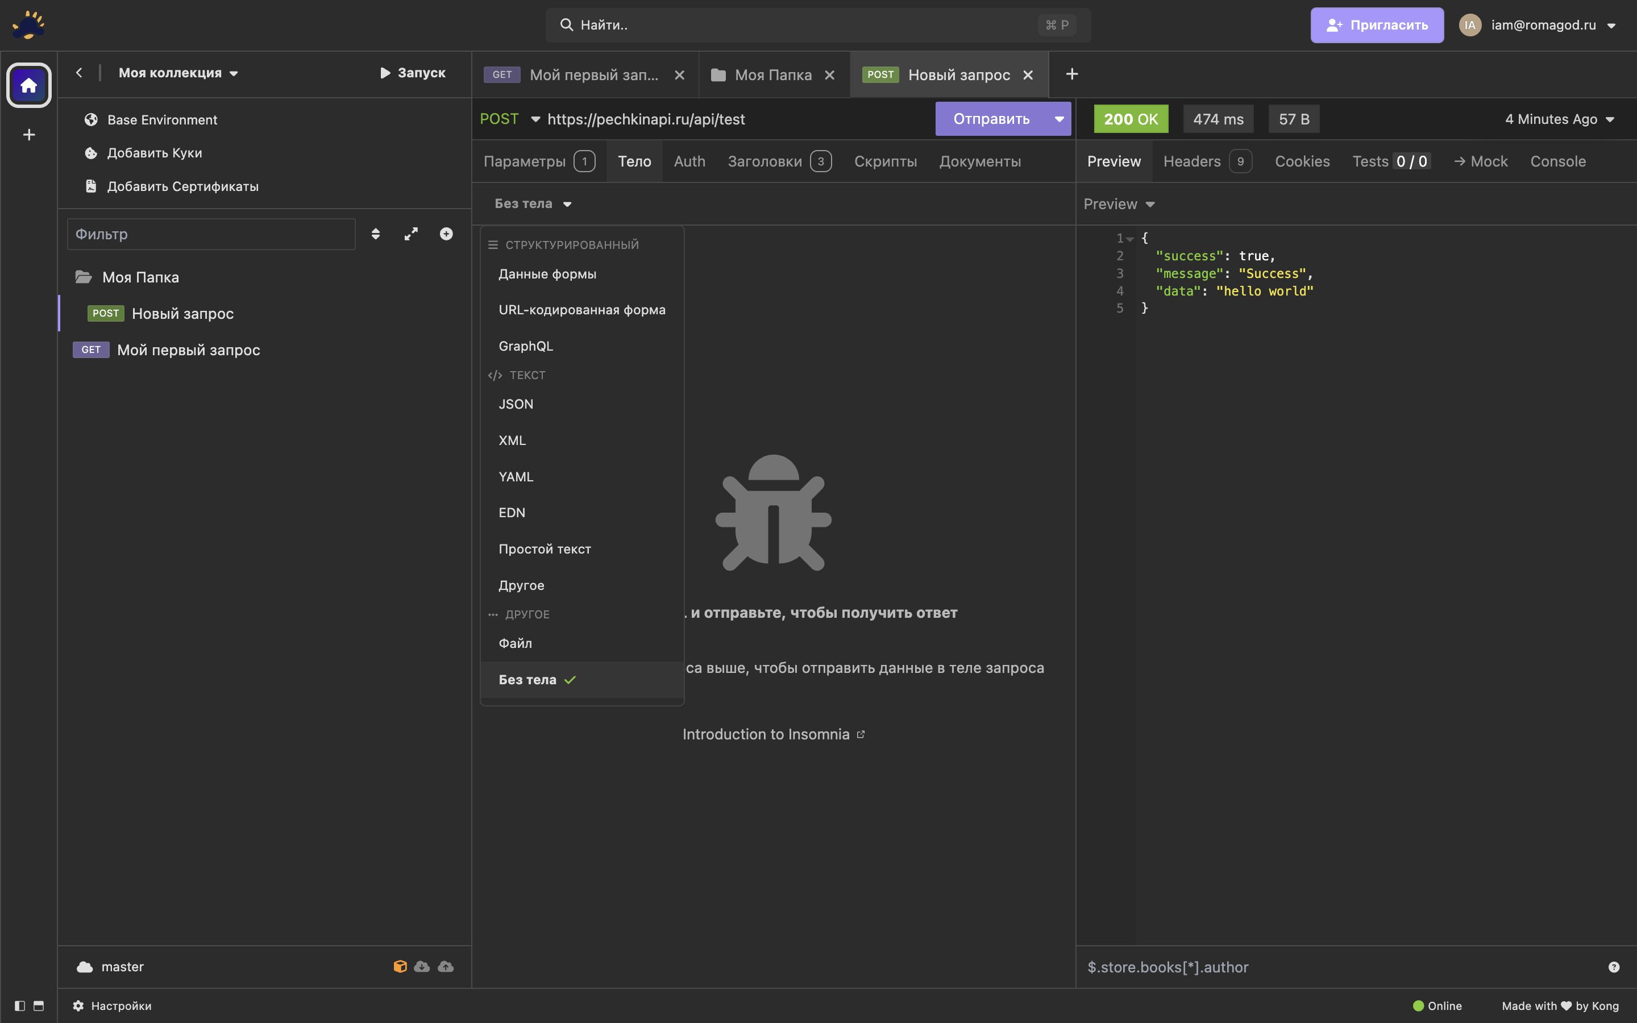This screenshot has height=1023, width=1637.
Task: Choose JSON from the body type menu
Action: point(516,404)
